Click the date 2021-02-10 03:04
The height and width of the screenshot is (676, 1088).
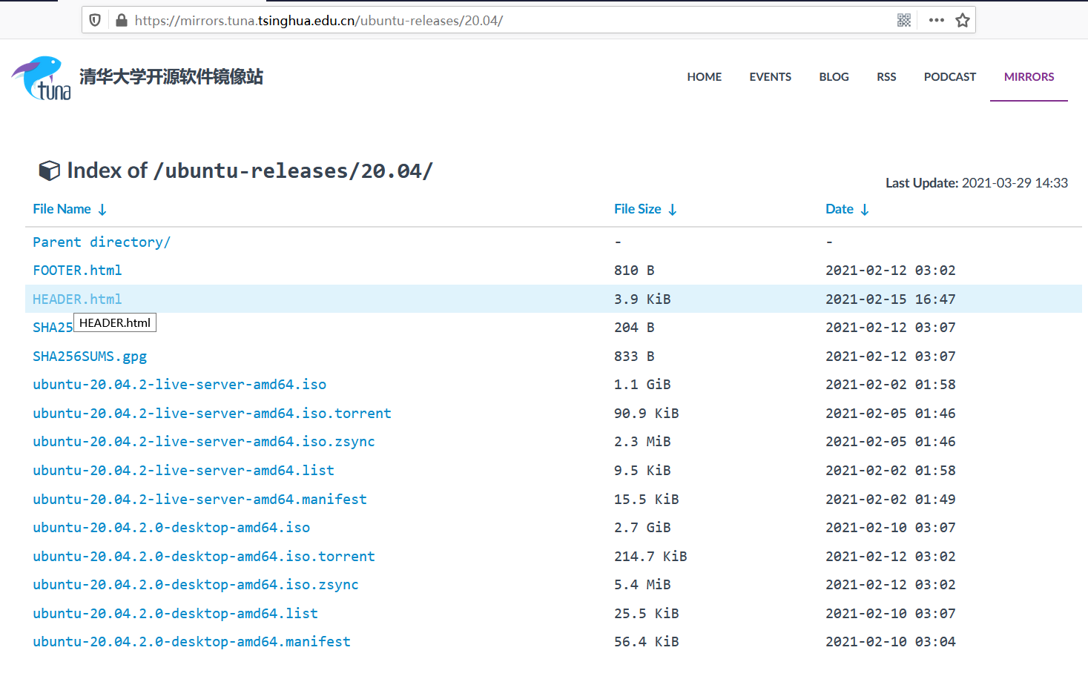(x=891, y=642)
